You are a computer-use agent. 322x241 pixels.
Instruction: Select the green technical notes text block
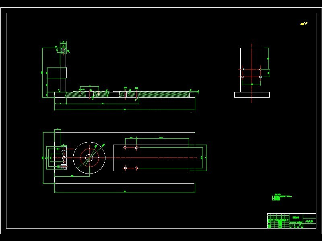(281, 197)
